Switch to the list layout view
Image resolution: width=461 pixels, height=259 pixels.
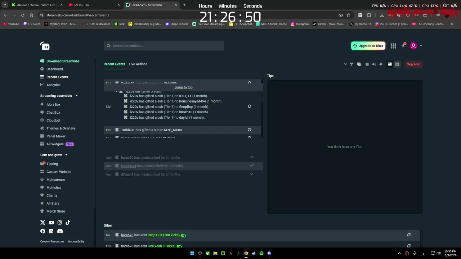(x=397, y=64)
